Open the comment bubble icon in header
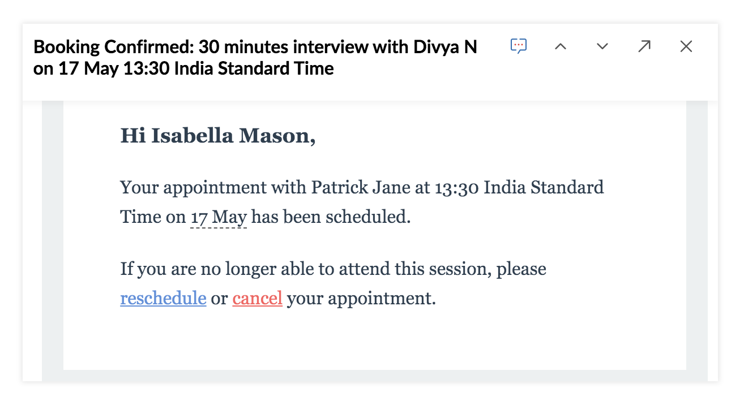This screenshot has height=405, width=744. (x=519, y=46)
